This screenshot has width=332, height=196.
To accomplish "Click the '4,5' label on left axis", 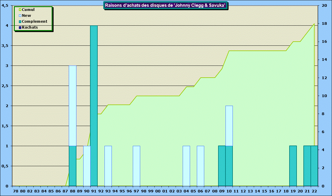I will 5,6.
